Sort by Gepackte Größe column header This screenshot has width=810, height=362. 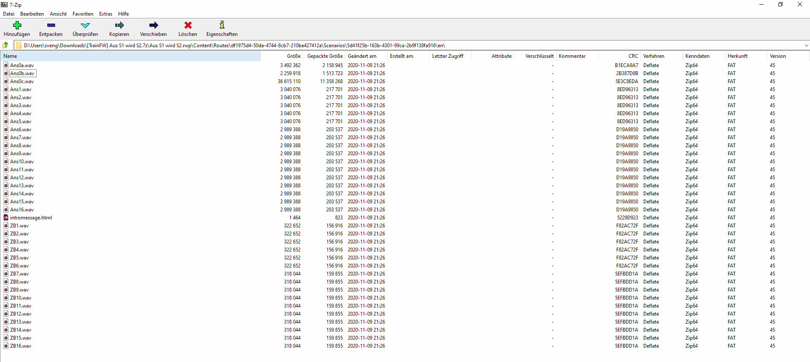[325, 56]
